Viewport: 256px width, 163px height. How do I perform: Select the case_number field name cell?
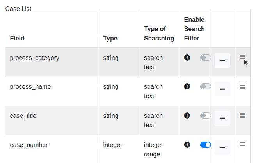coord(29,145)
